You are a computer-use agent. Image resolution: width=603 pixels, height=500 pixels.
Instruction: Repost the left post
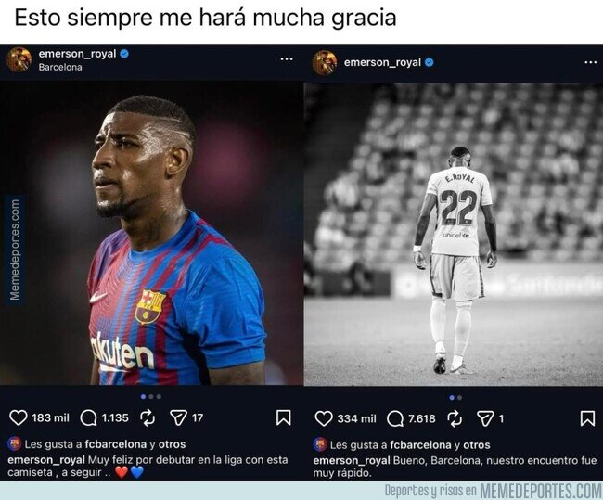148,418
